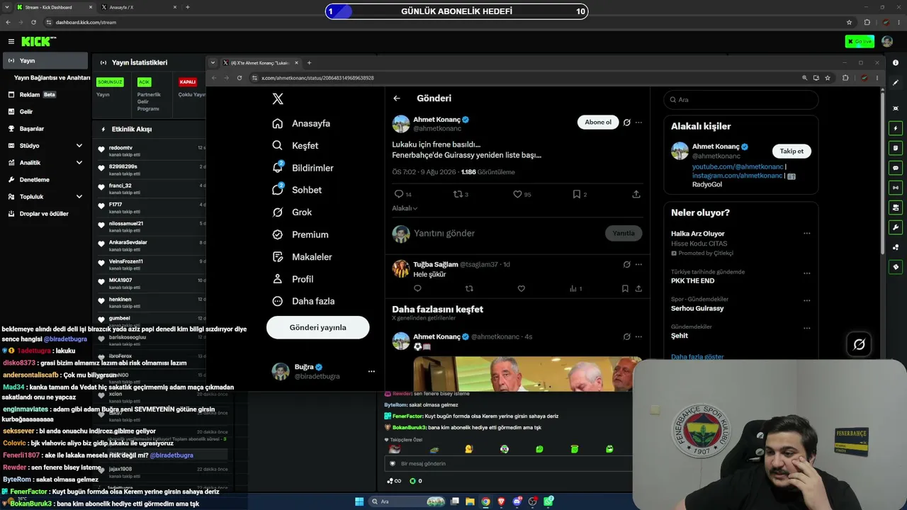Like Tuğba Sağlam's reply
Image resolution: width=907 pixels, height=510 pixels.
[x=522, y=288]
